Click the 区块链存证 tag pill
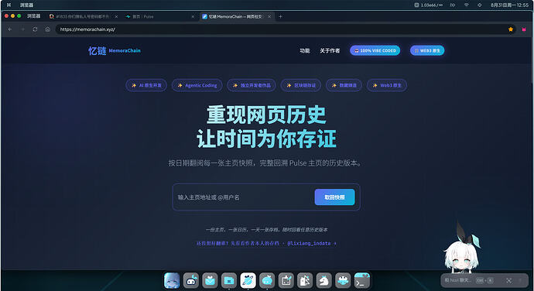Viewport: 534px width, 291px height. [x=301, y=85]
